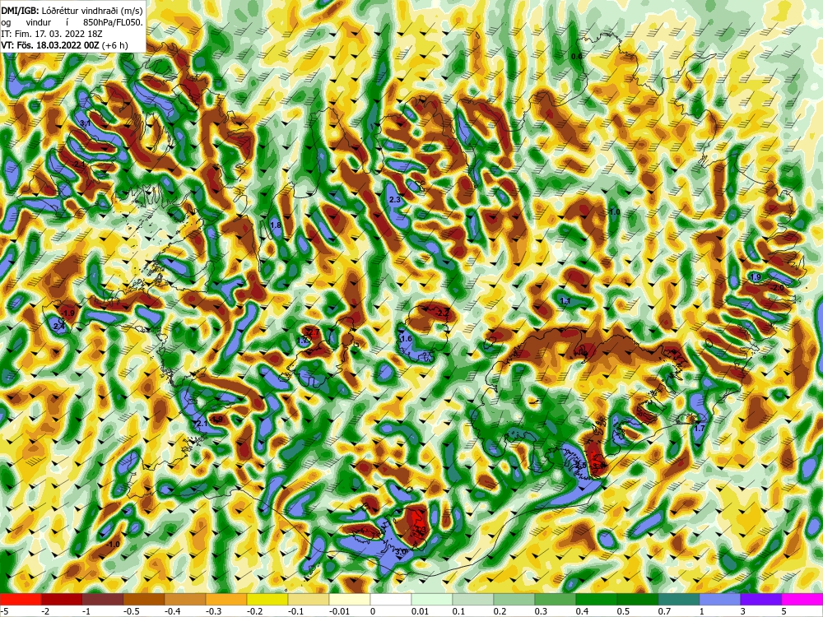Click the "-0.01" legend scale number
Viewport: 823px width, 617px height.
pos(338,611)
